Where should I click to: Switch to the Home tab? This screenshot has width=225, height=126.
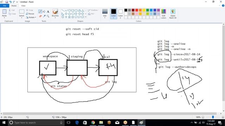14,6
